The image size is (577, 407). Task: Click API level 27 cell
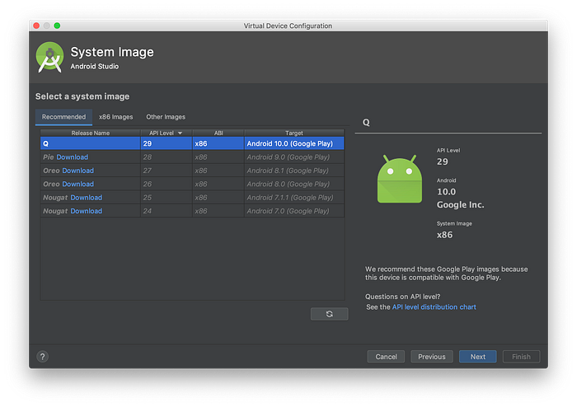coord(167,171)
